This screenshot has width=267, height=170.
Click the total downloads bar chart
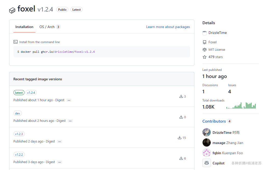click(x=241, y=106)
